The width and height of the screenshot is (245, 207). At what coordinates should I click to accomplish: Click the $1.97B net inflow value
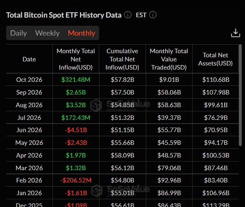[x=76, y=155]
